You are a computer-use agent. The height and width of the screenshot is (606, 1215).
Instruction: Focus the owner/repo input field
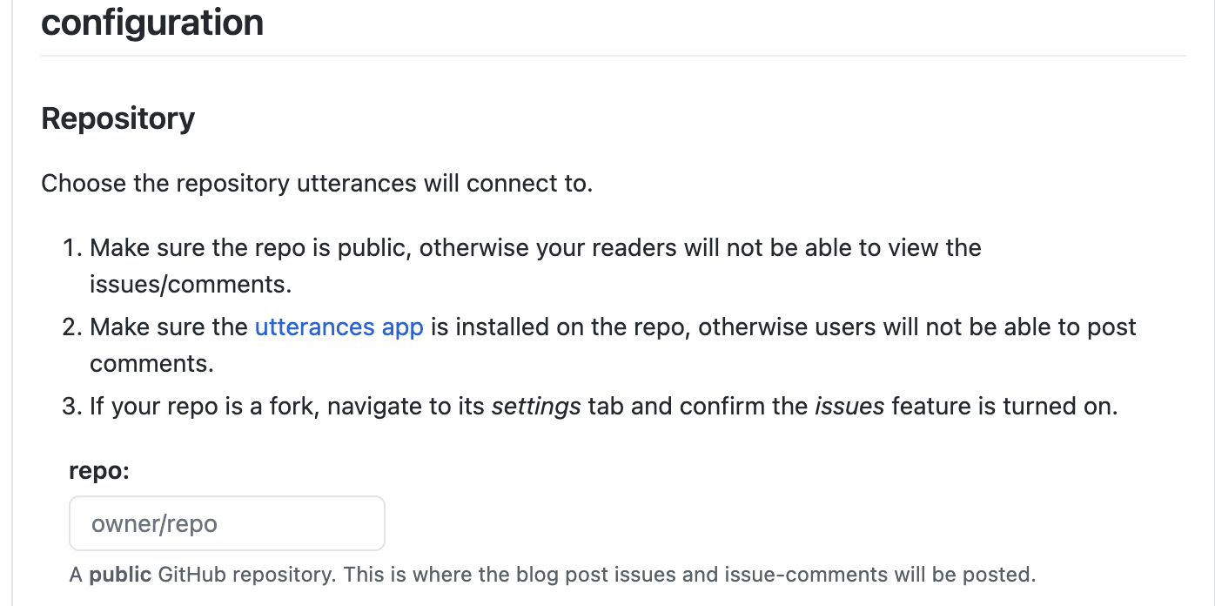[x=226, y=523]
